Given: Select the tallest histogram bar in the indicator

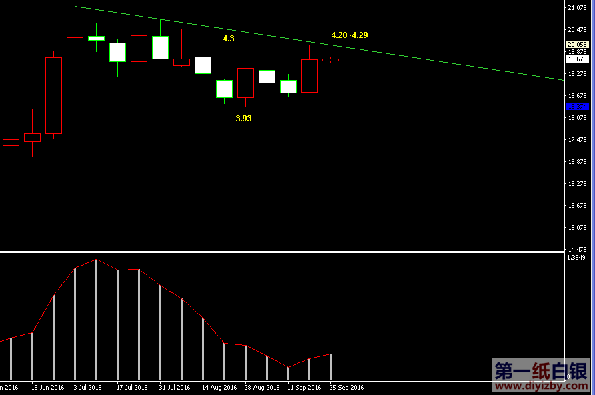Looking at the screenshot, I should coord(96,320).
